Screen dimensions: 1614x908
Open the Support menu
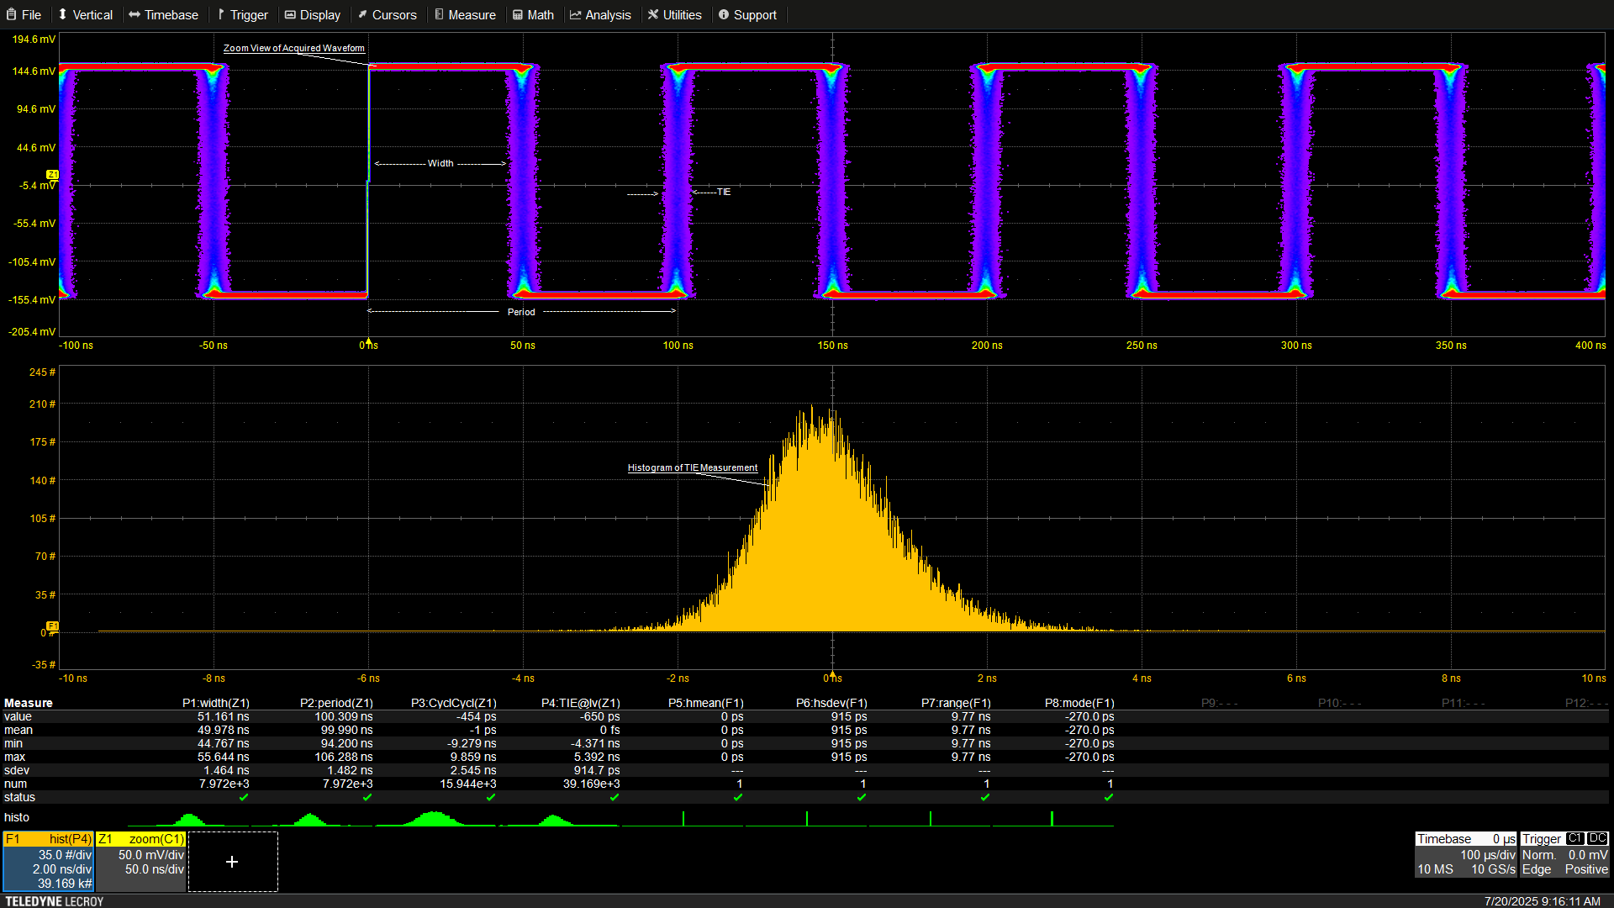tap(747, 15)
